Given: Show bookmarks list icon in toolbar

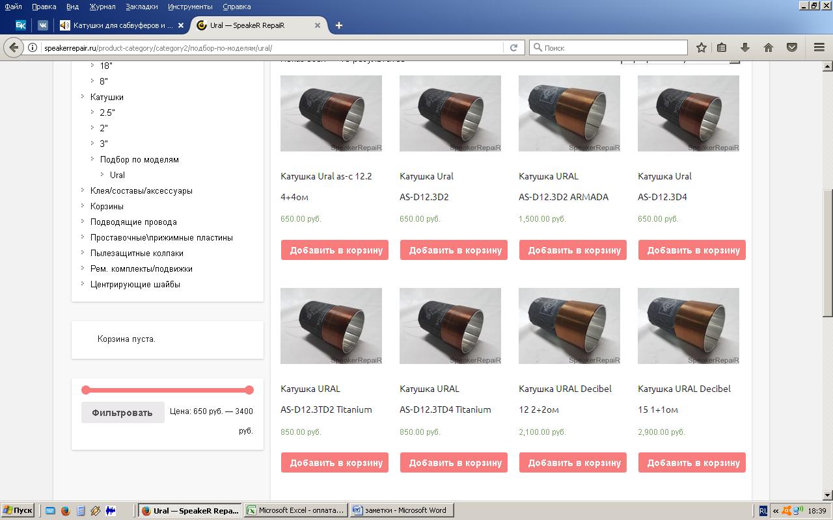Looking at the screenshot, I should pyautogui.click(x=722, y=47).
